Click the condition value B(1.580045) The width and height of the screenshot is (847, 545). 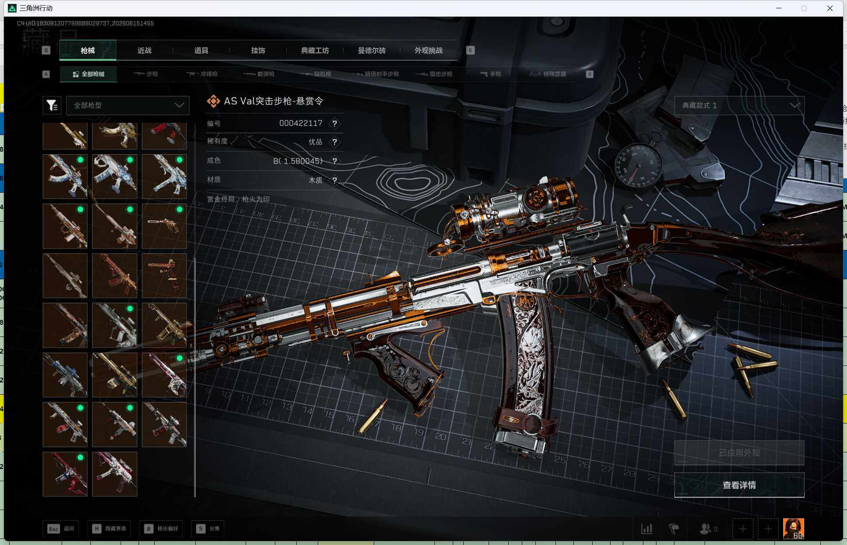point(298,161)
